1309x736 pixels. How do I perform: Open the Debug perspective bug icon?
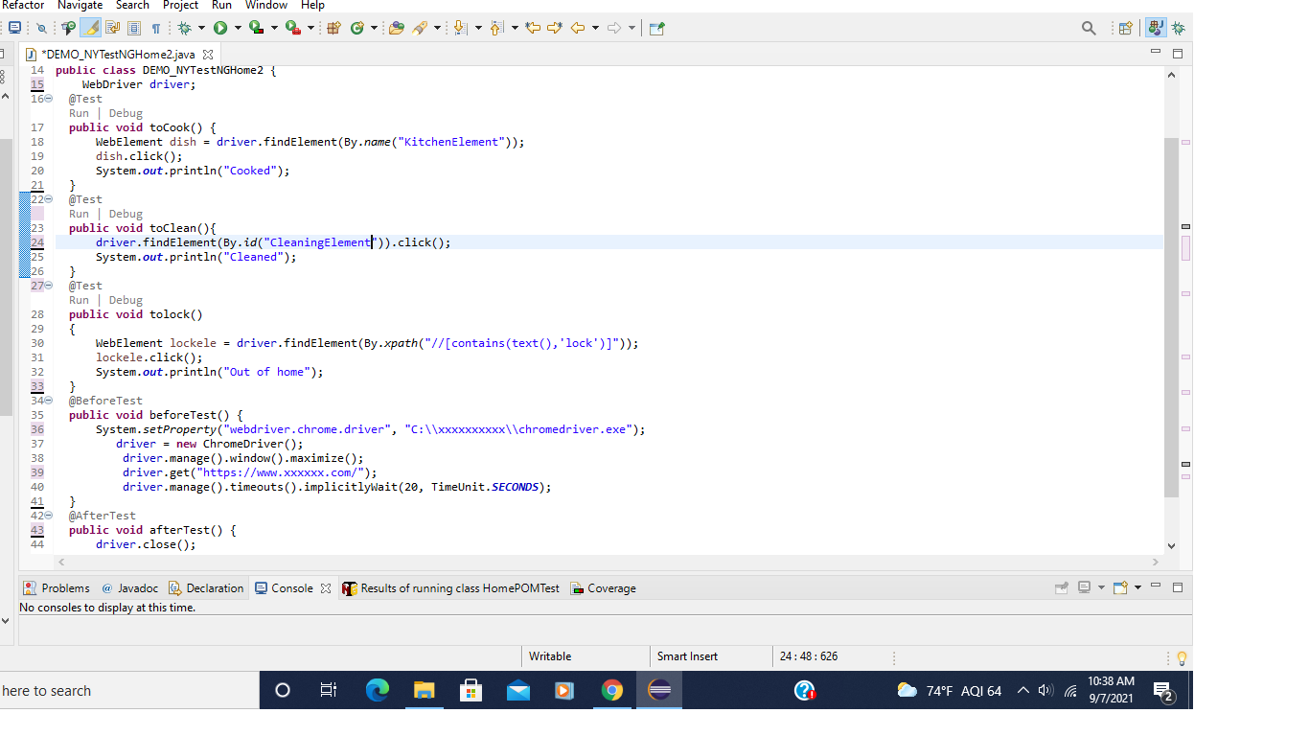(1178, 28)
